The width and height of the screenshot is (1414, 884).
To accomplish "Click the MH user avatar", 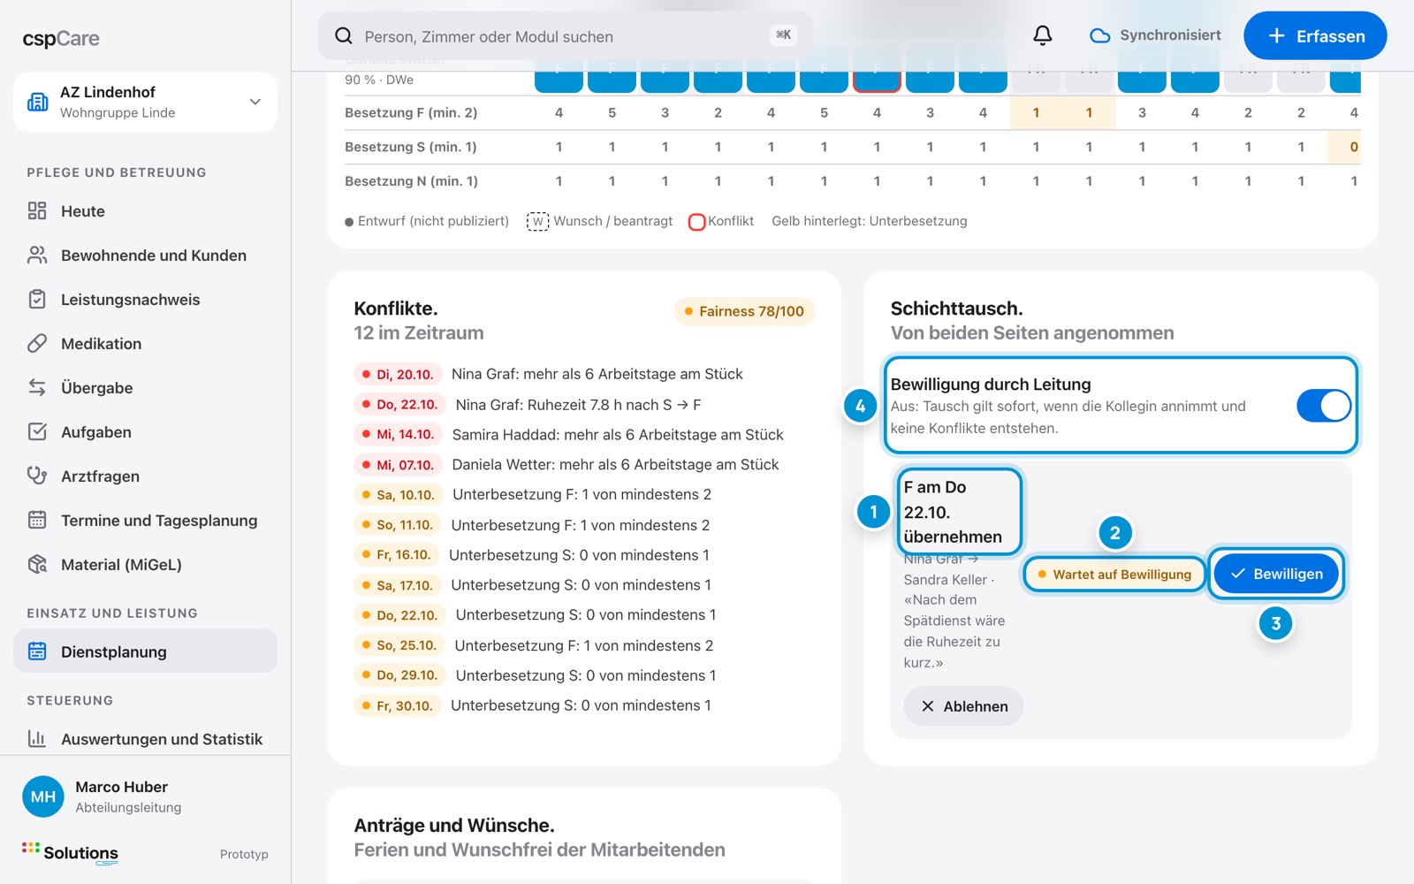I will [x=43, y=796].
